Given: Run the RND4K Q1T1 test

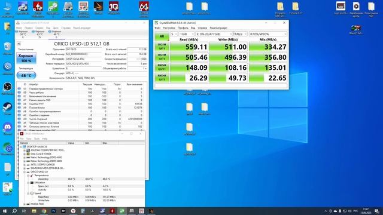Looking at the screenshot, I should tap(162, 78).
